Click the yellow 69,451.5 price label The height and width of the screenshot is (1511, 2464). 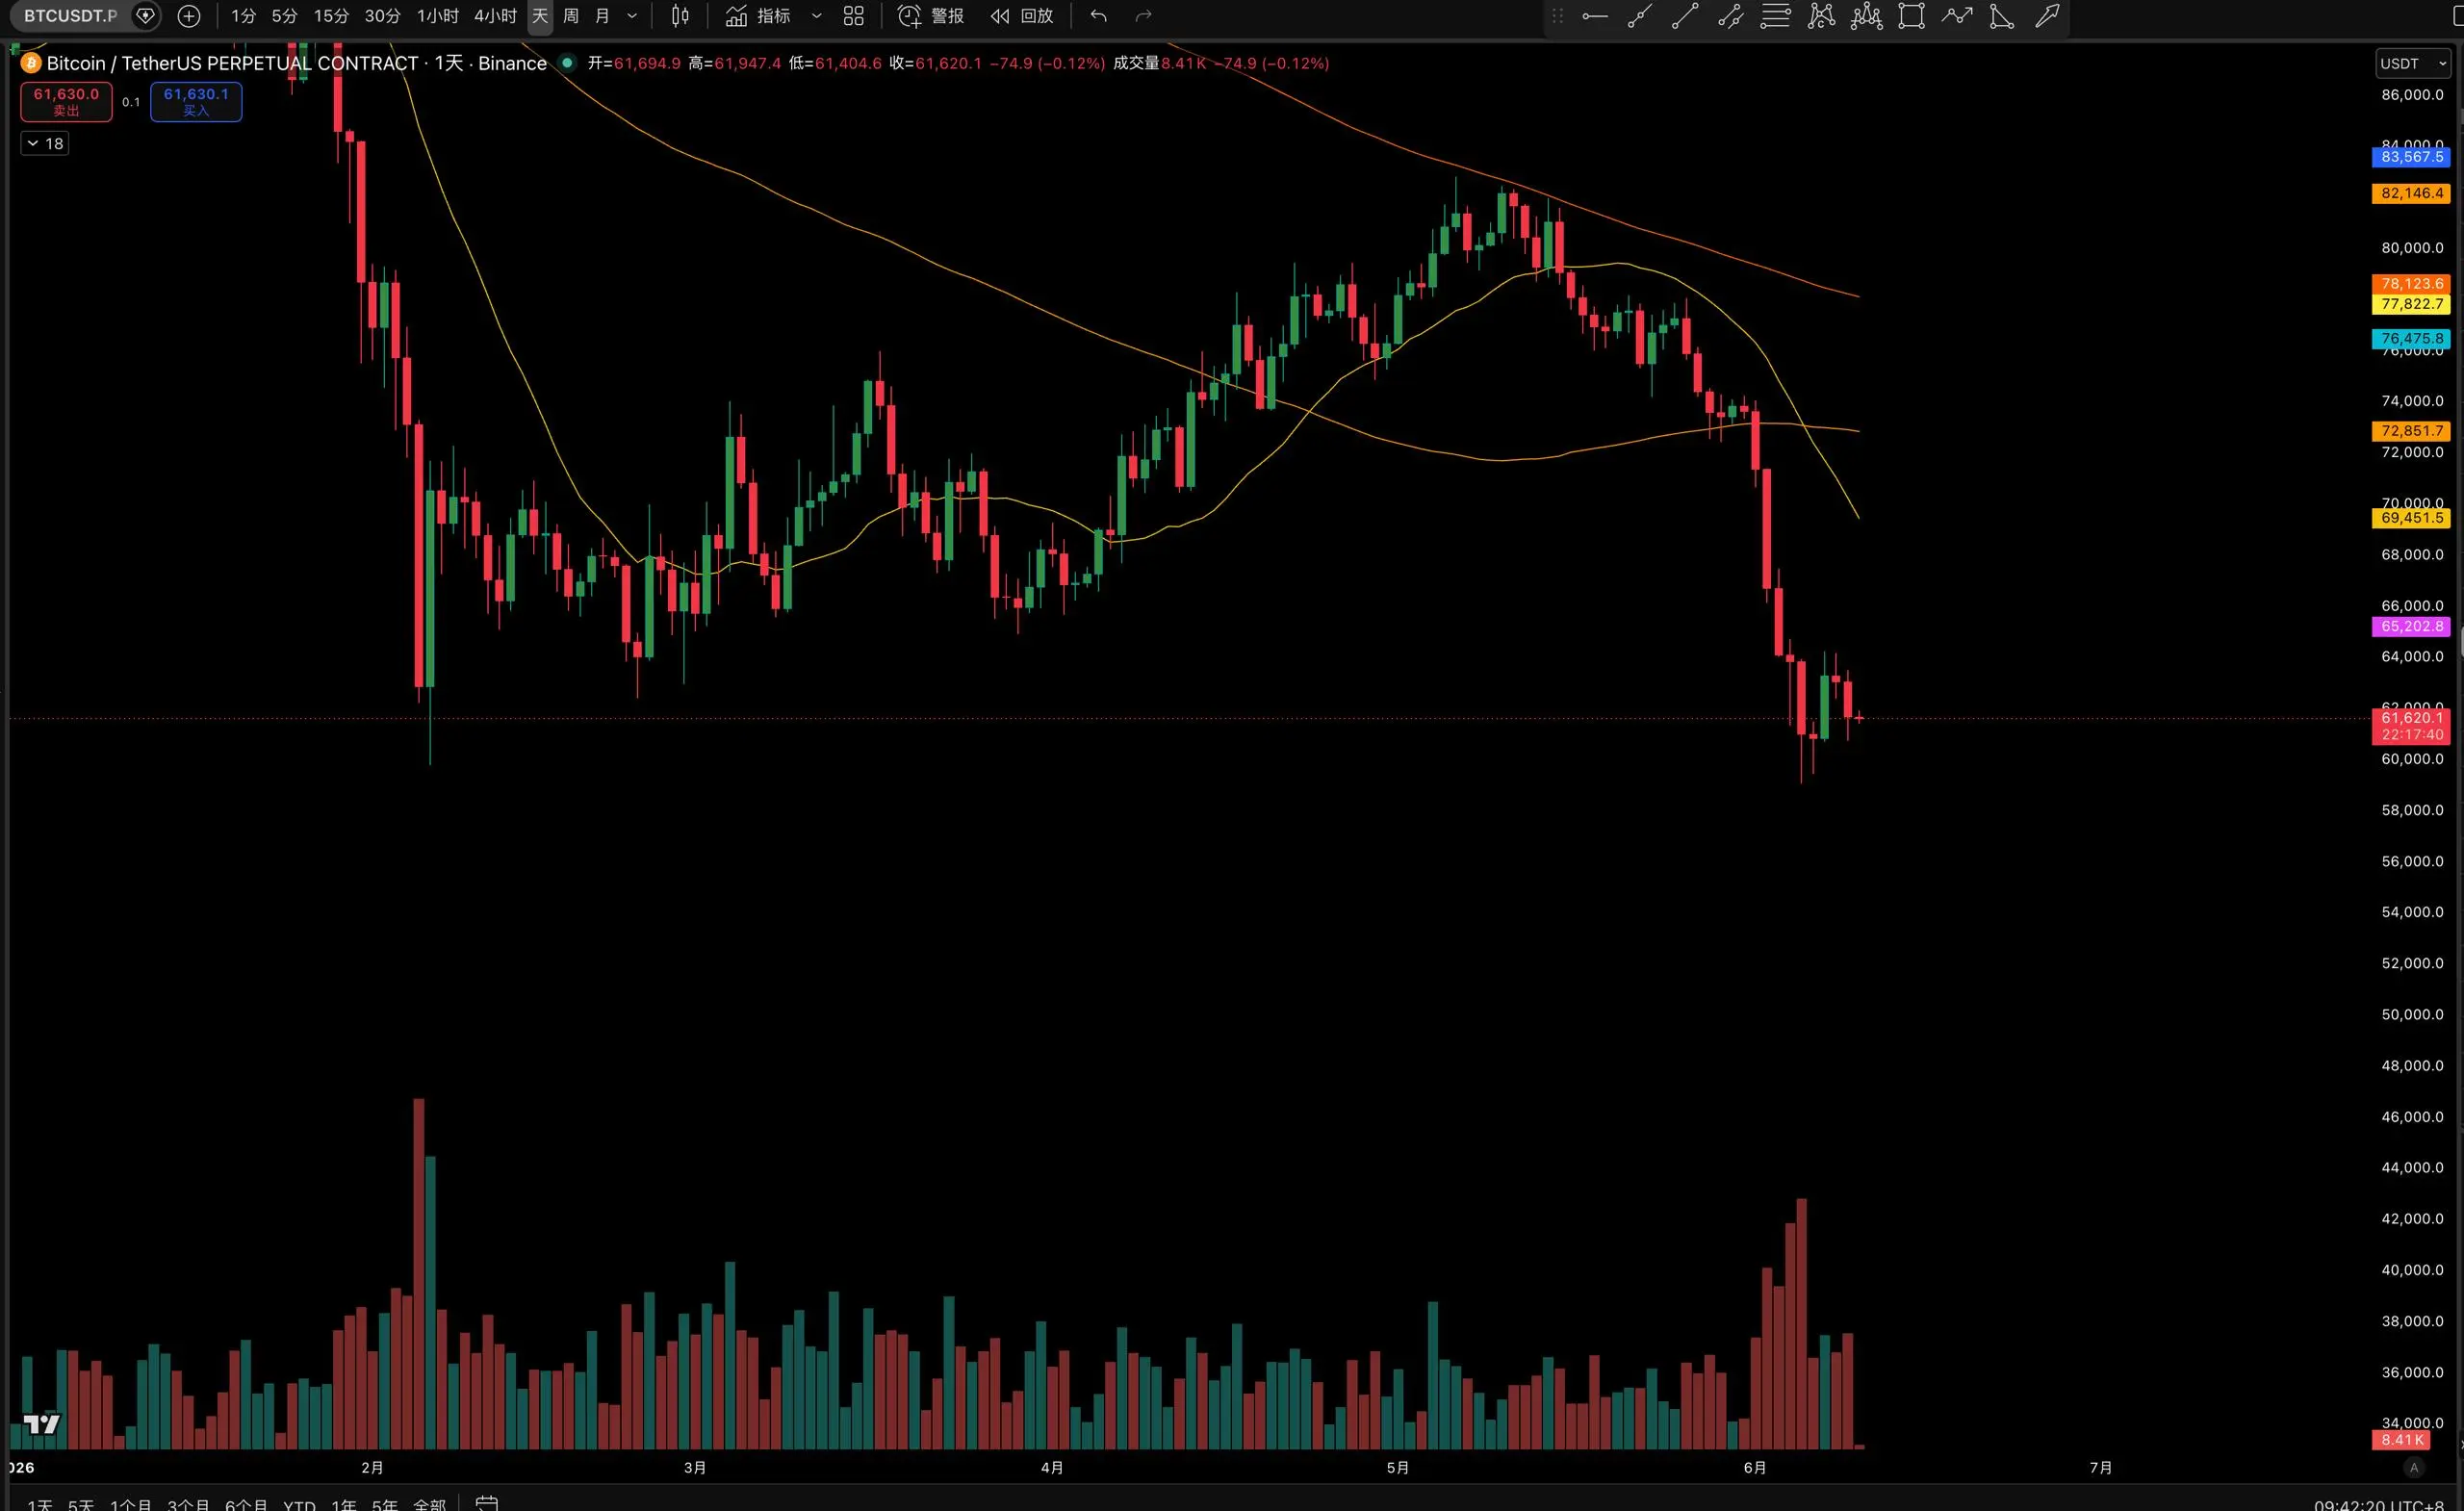2411,518
